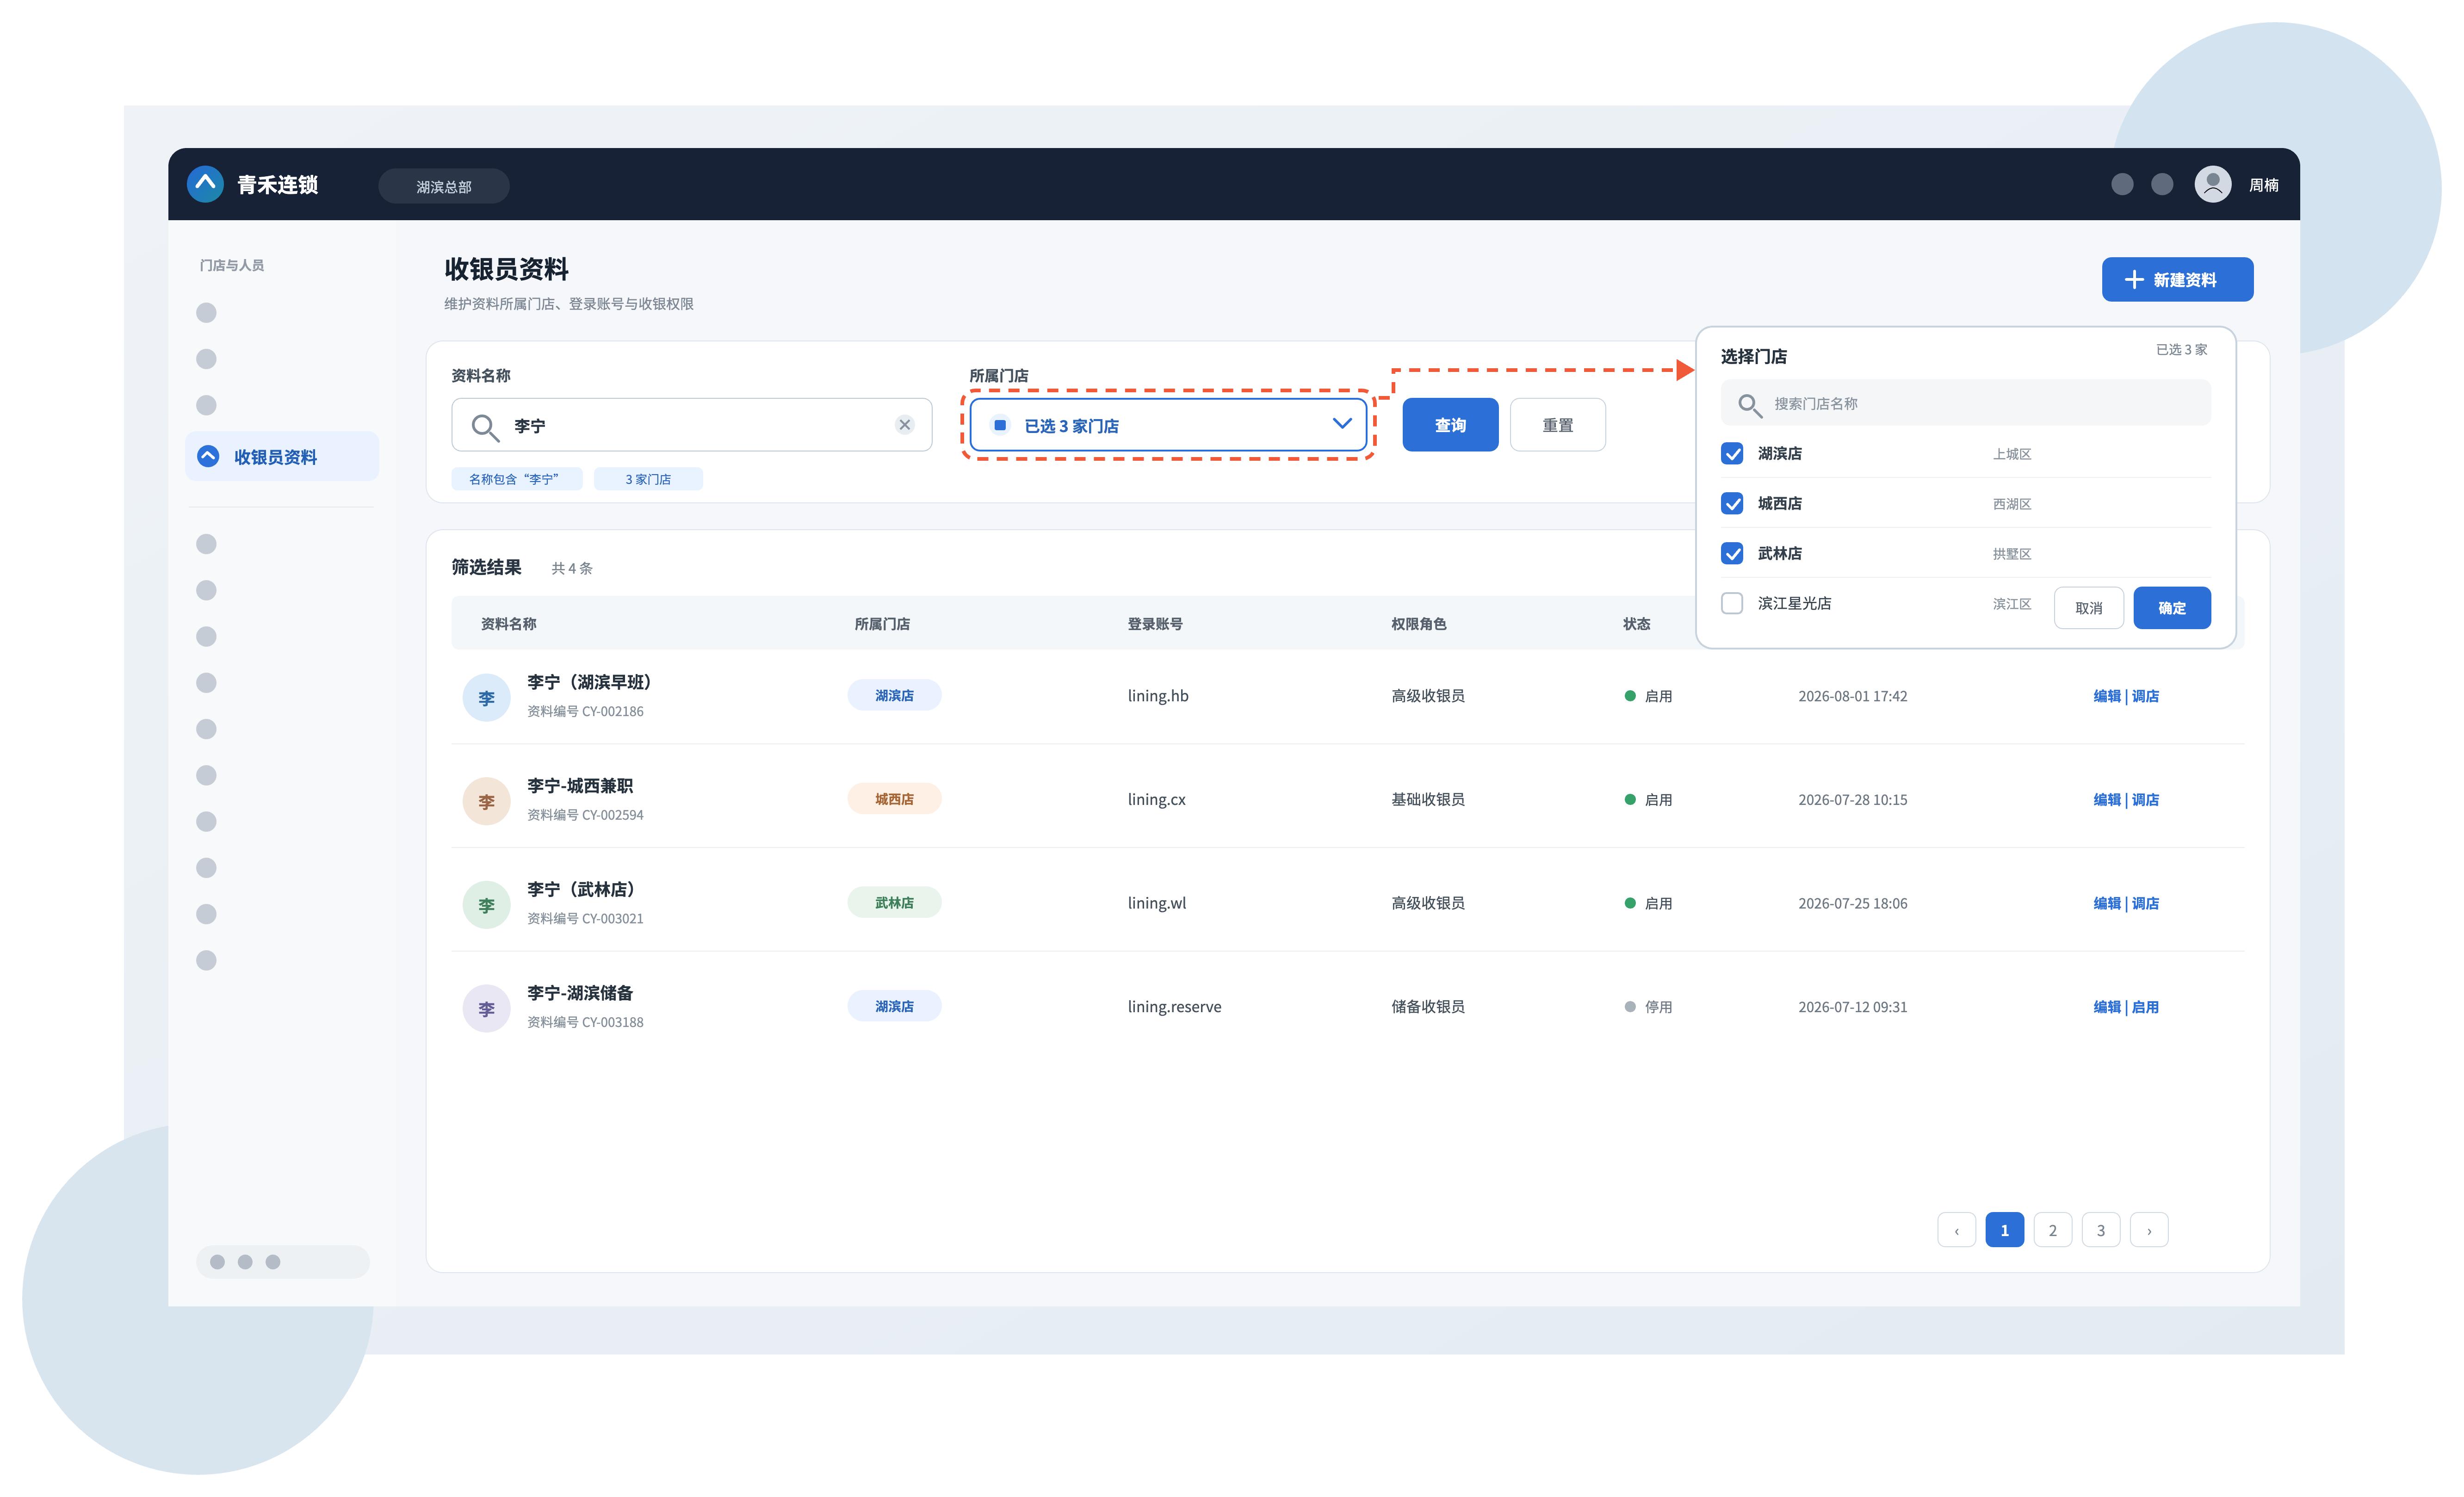
Task: Click the 权限角色 column header
Action: coord(1418,624)
